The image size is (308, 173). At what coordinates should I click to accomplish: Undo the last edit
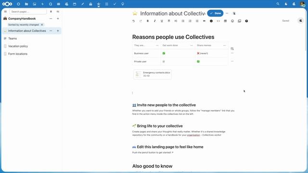(134, 21)
